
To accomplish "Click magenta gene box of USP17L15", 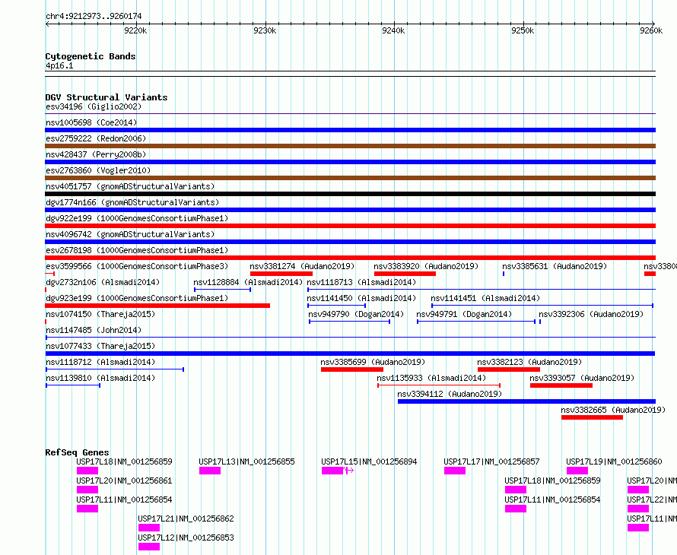I will click(332, 471).
